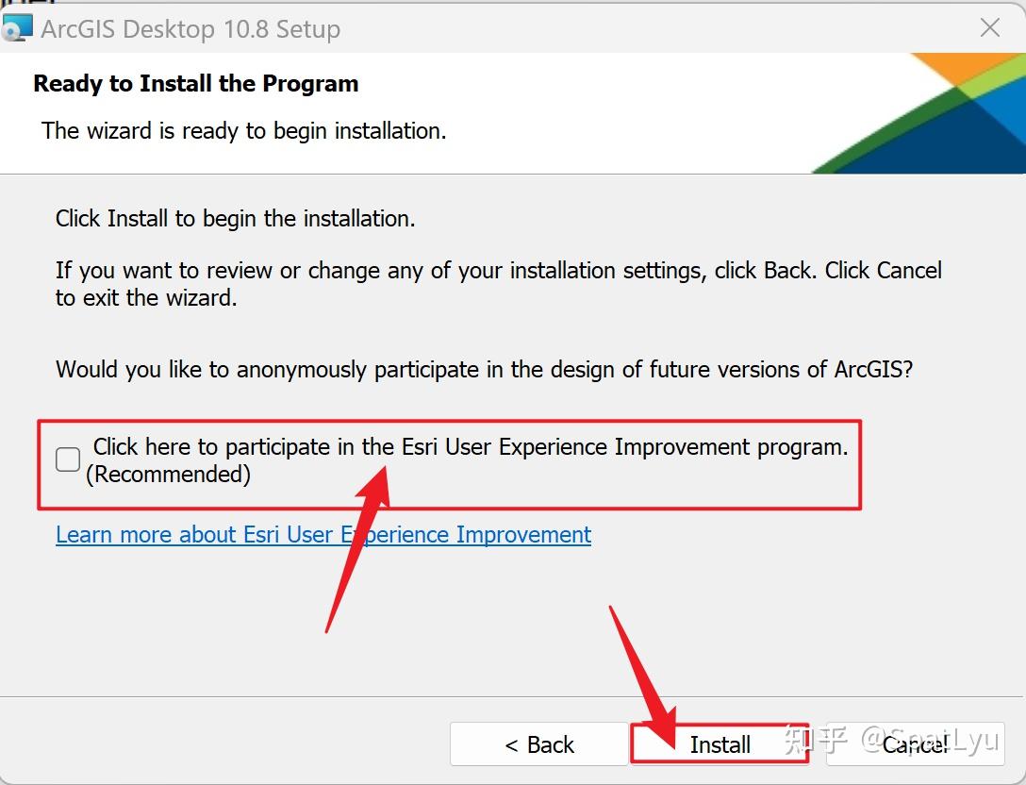Click the ArcGIS setup icon in title bar

(17, 28)
